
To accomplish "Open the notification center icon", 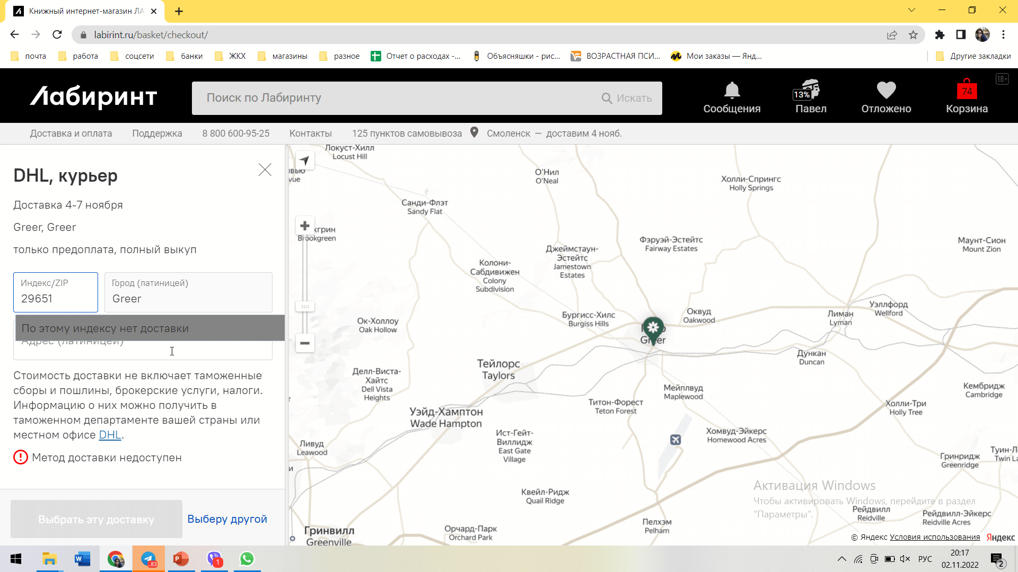I will pos(997,559).
